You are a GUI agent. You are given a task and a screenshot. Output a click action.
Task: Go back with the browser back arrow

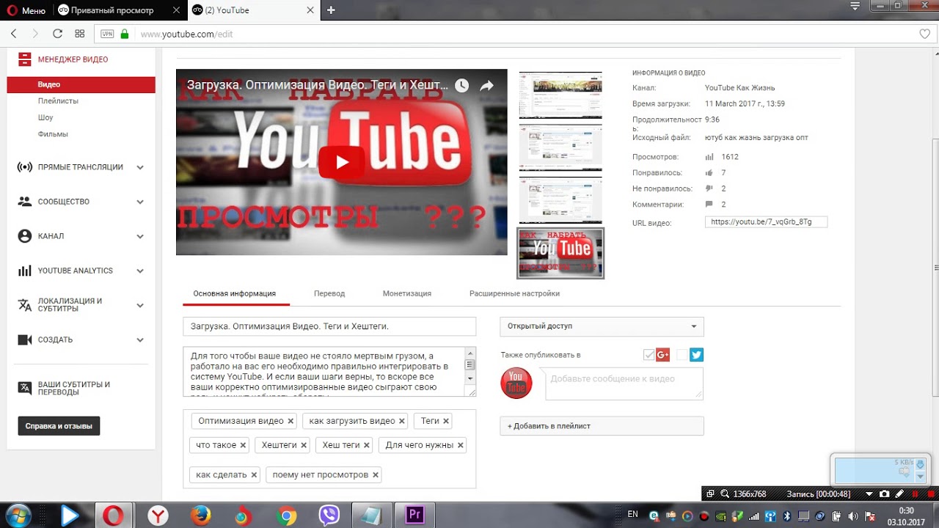click(14, 34)
